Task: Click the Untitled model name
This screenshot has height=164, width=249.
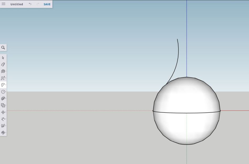Action: coord(17,4)
